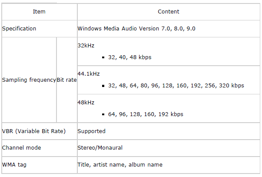Click the Sampling frequency cell

(x=29, y=80)
